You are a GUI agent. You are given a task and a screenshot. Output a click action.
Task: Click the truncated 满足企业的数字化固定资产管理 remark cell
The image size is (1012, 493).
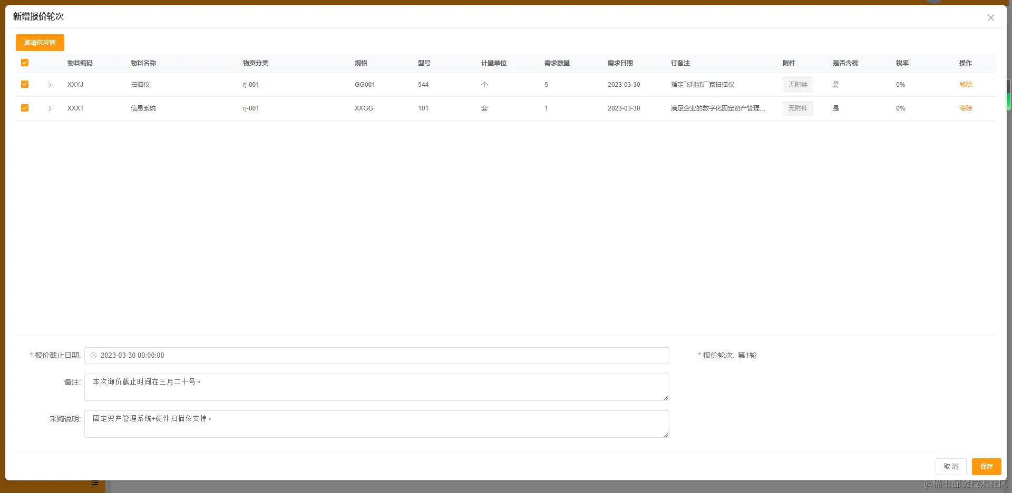(x=718, y=108)
